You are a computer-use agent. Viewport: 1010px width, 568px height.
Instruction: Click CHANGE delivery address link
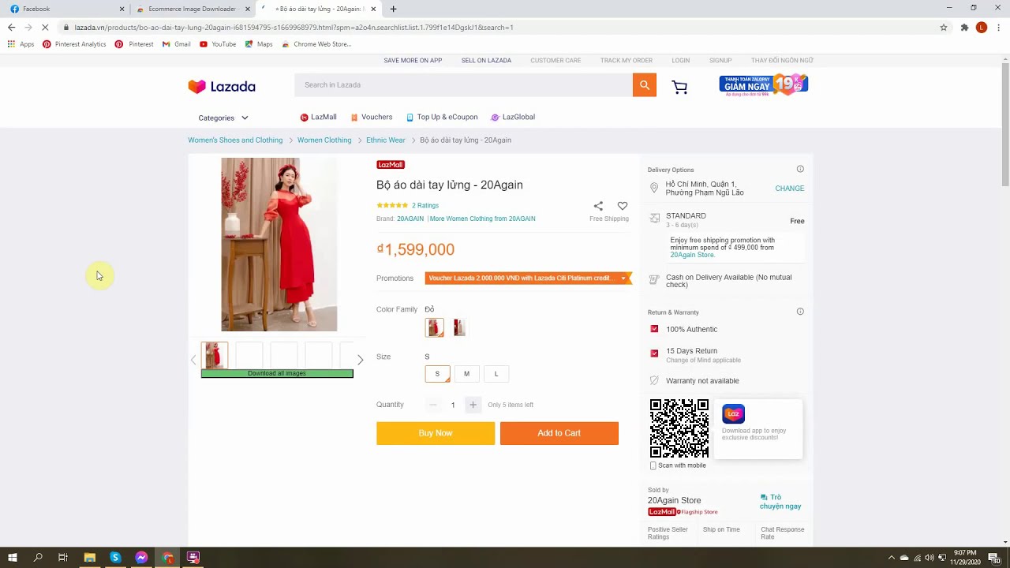pos(789,189)
